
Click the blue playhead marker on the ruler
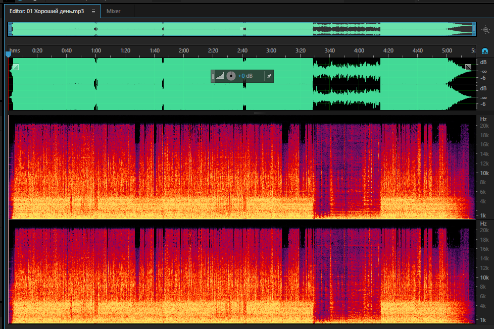pyautogui.click(x=9, y=54)
